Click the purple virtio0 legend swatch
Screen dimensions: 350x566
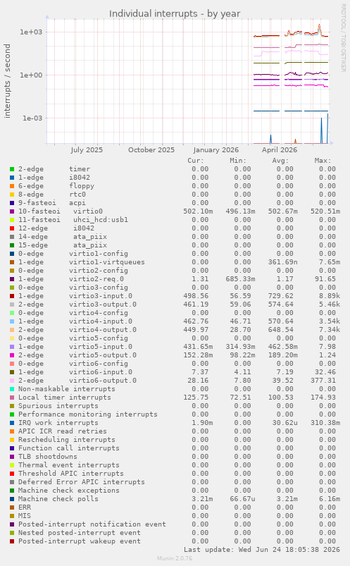pos(12,211)
